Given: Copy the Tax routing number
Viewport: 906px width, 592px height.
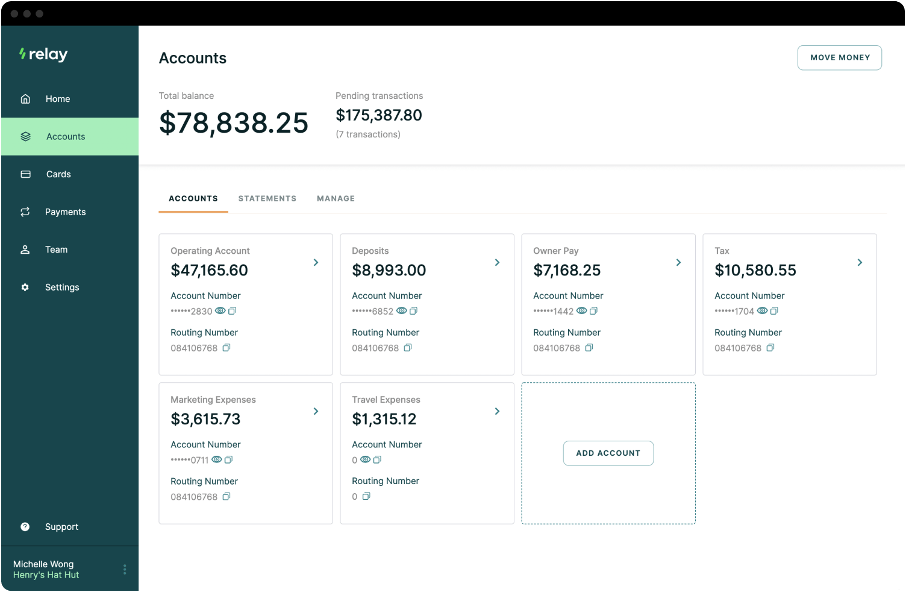Looking at the screenshot, I should 771,348.
